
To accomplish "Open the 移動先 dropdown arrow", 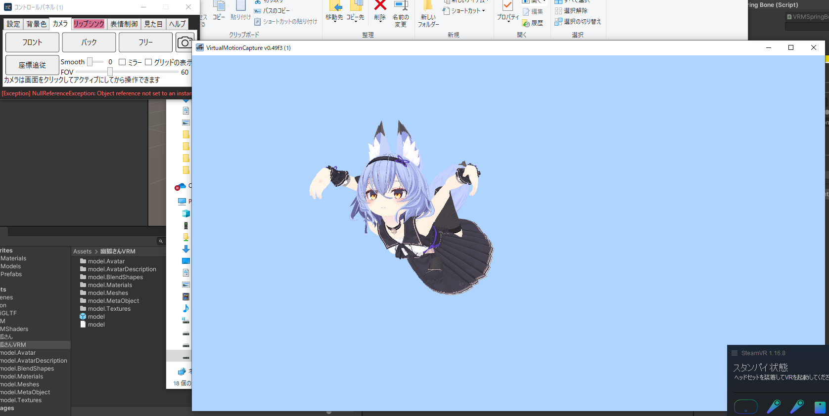I will 335,22.
